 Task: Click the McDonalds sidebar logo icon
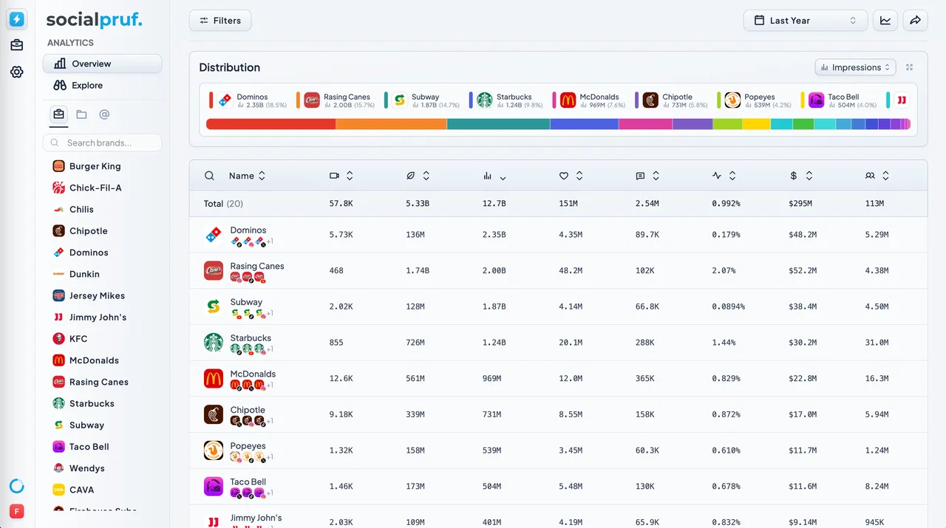click(58, 360)
